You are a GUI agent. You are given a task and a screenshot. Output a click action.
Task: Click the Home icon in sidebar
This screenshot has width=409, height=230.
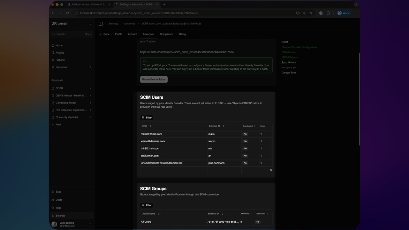(53, 45)
